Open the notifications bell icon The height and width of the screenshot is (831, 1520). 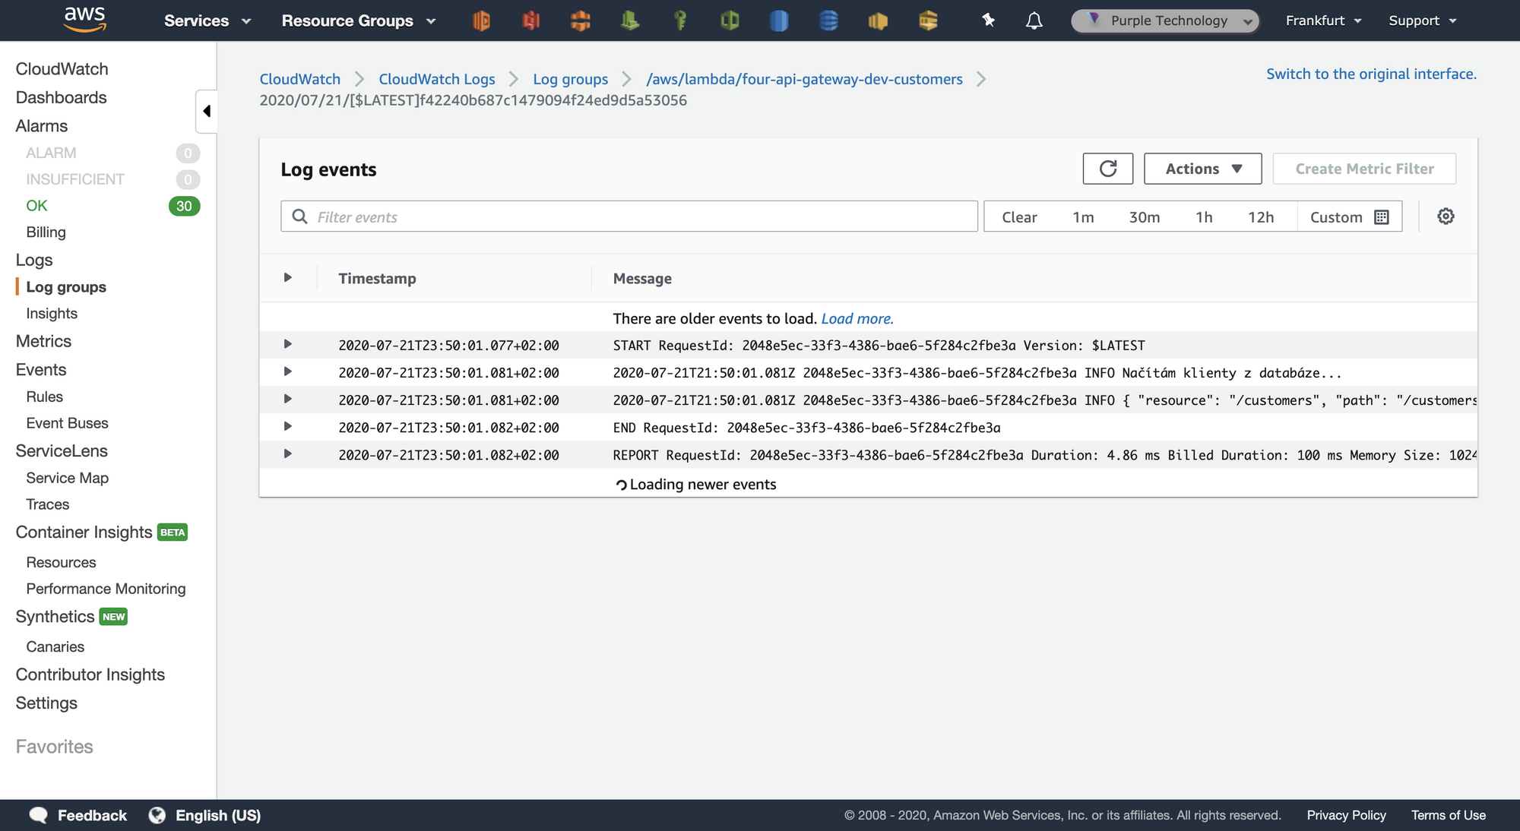pos(1034,21)
